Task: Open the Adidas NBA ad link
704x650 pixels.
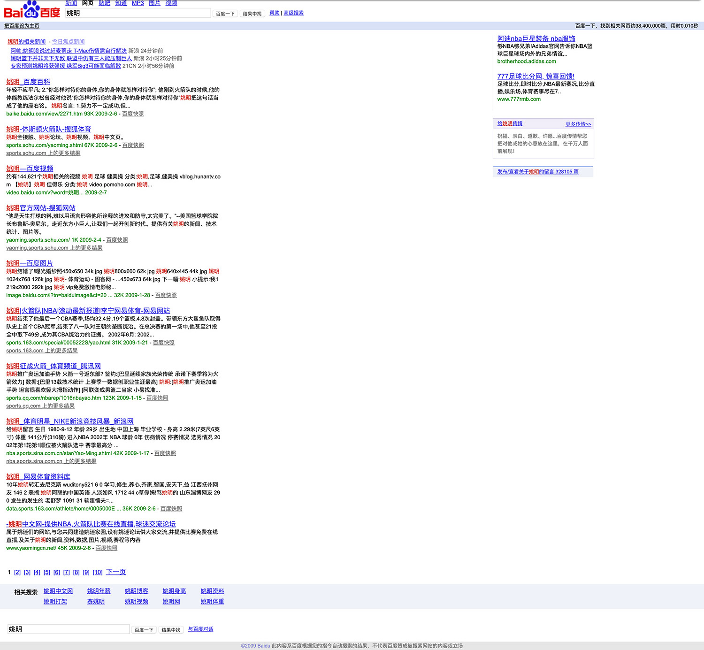Action: 536,38
